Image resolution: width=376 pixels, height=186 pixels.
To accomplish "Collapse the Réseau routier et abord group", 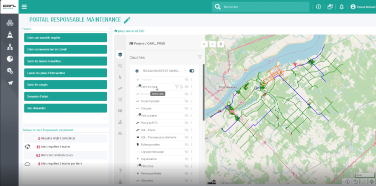I will (185, 71).
